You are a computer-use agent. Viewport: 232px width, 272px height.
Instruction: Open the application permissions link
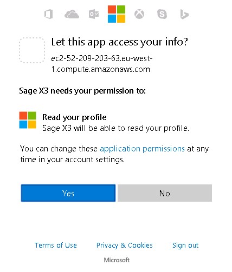coord(143,149)
